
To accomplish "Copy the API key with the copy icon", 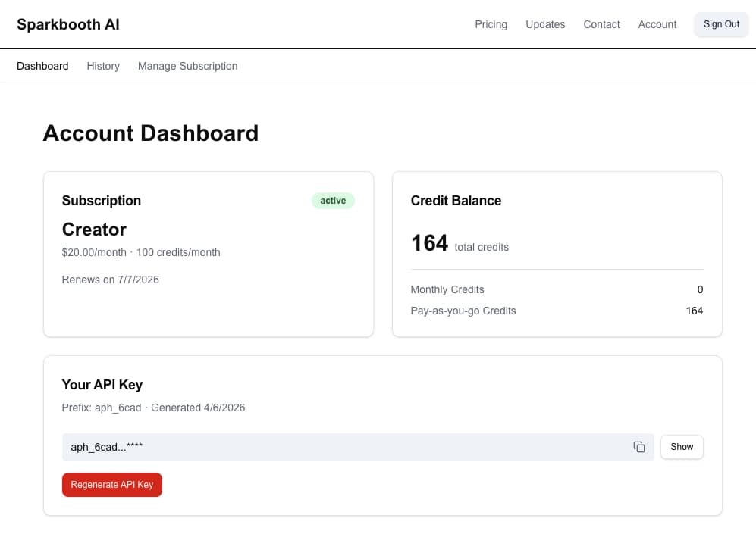I will point(638,447).
